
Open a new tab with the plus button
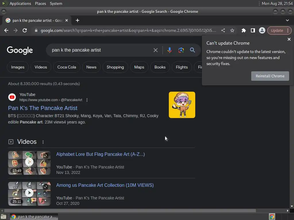pos(78,20)
